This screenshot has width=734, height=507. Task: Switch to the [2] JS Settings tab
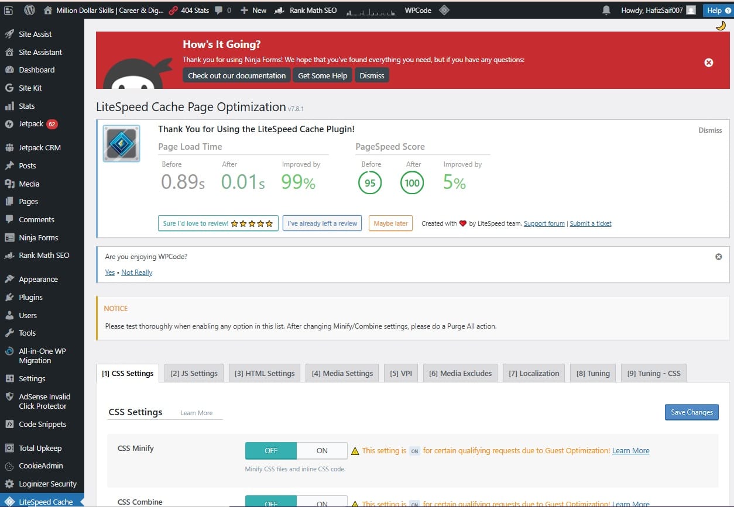click(x=194, y=373)
